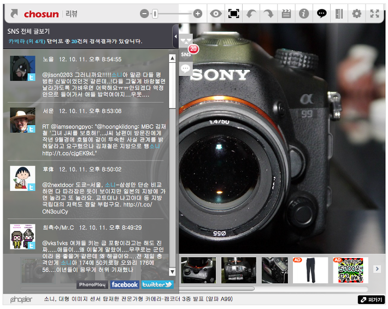The image size is (388, 309).
Task: Toggle the speech bubble comments icon
Action: click(321, 14)
